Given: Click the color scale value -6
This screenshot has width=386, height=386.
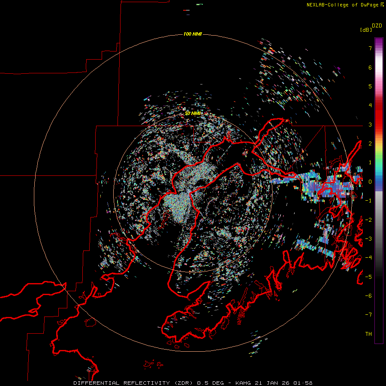Looking at the screenshot, I should coord(368,296).
